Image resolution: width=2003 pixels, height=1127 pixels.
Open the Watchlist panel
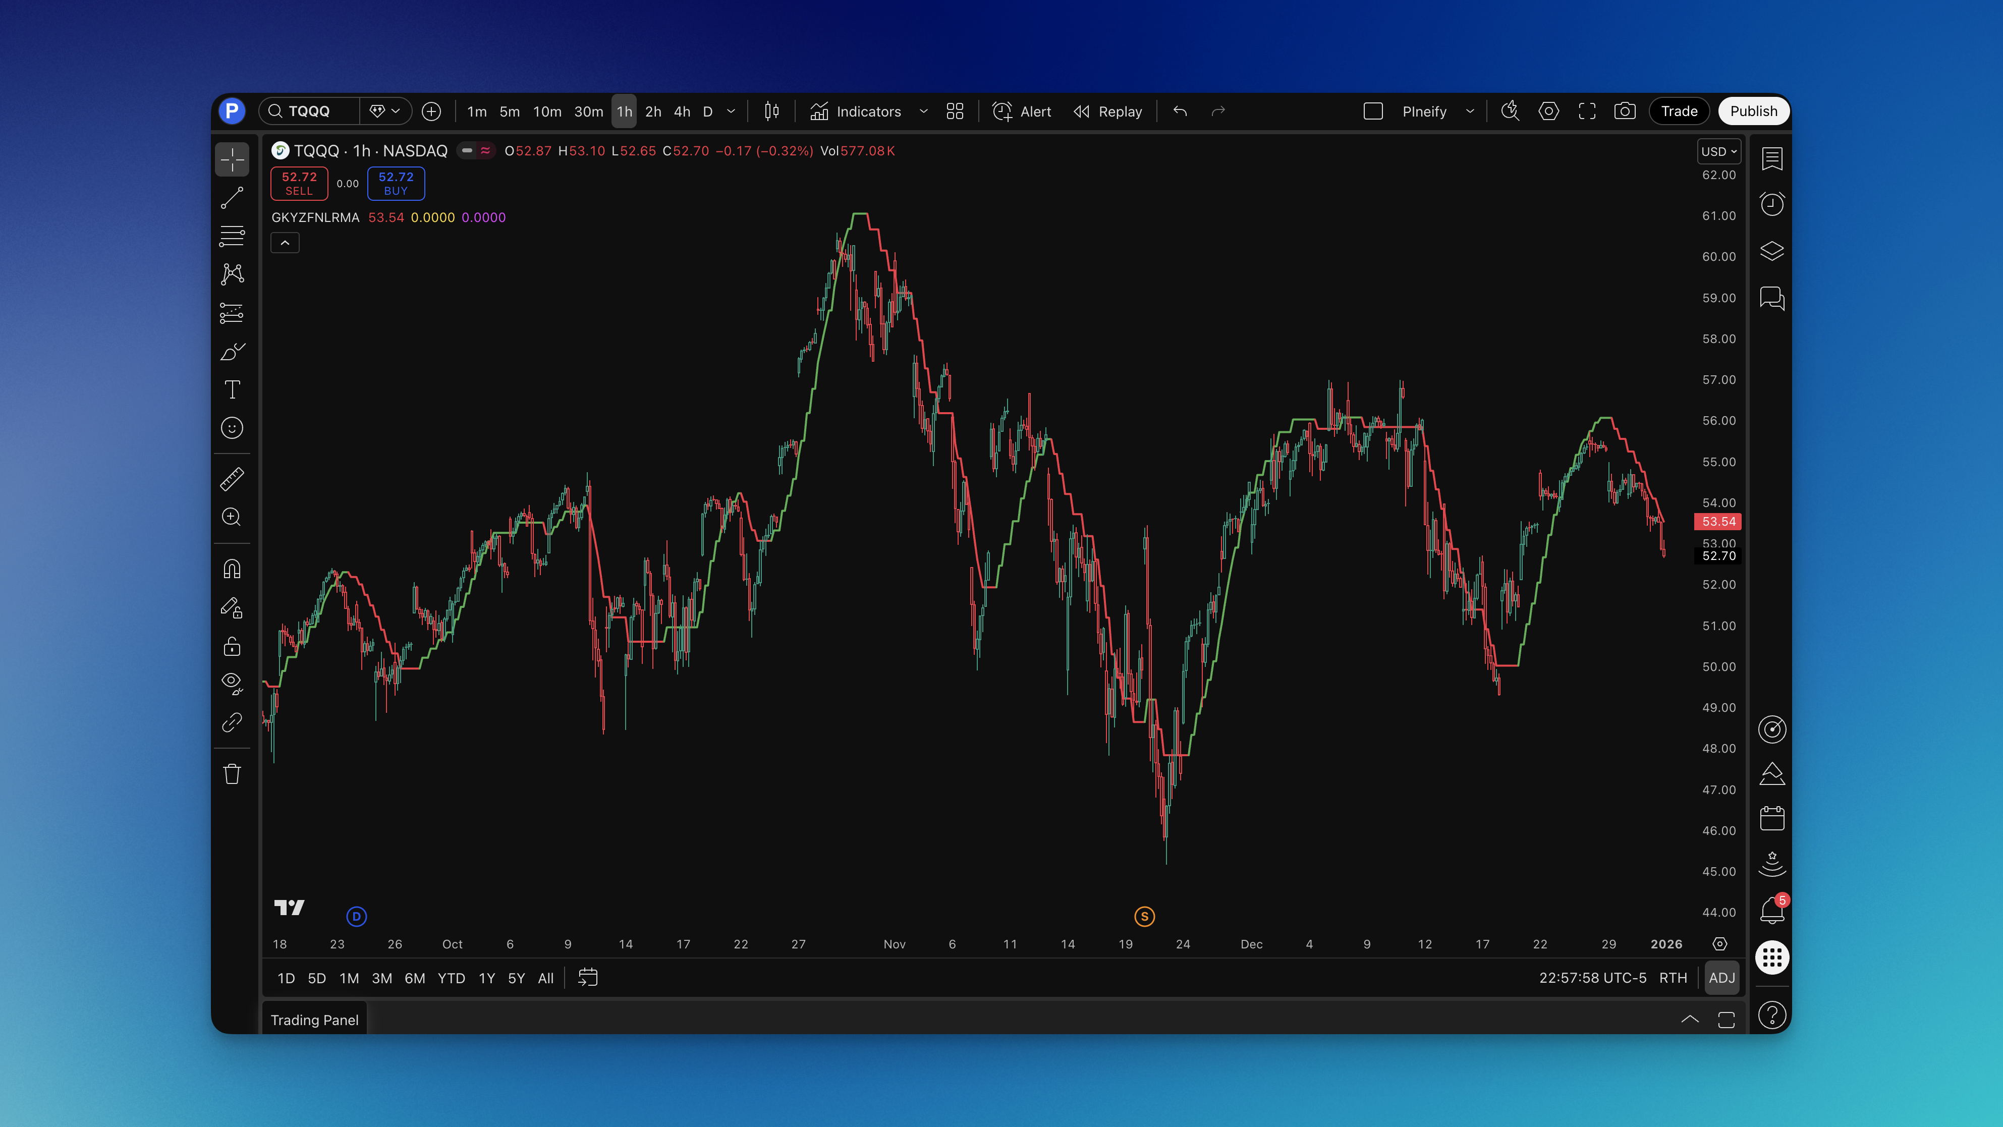point(1772,158)
